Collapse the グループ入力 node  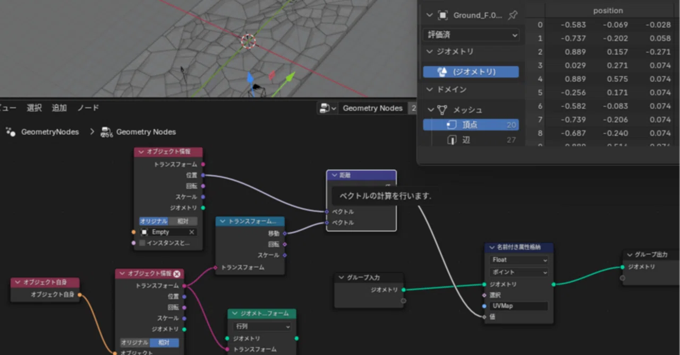pos(342,278)
